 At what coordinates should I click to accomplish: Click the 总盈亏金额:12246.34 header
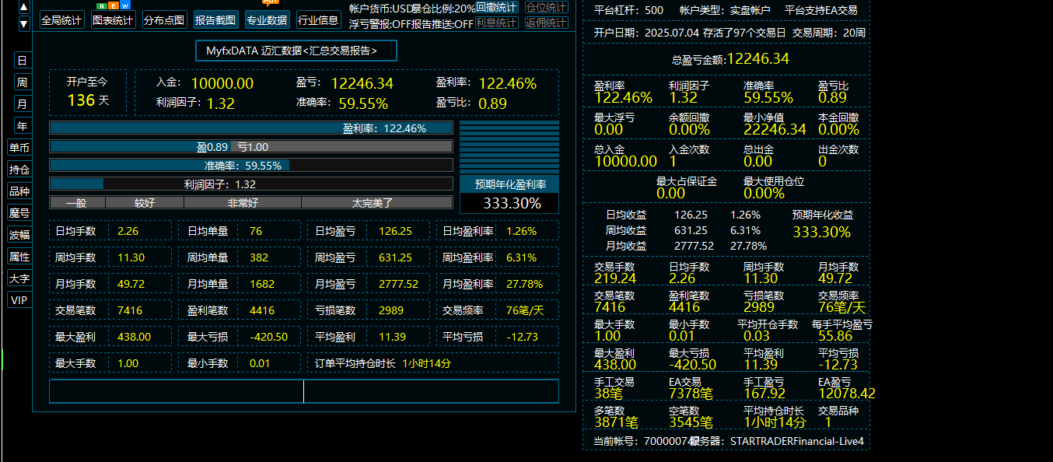[x=730, y=58]
